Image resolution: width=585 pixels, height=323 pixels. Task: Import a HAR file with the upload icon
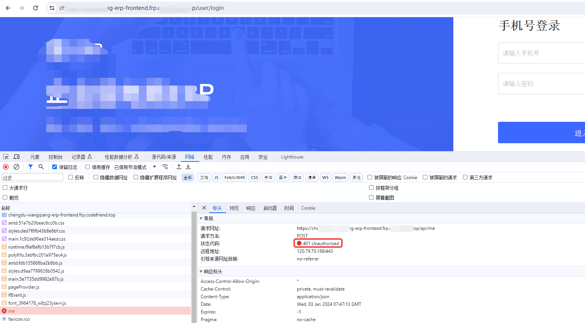(x=179, y=167)
